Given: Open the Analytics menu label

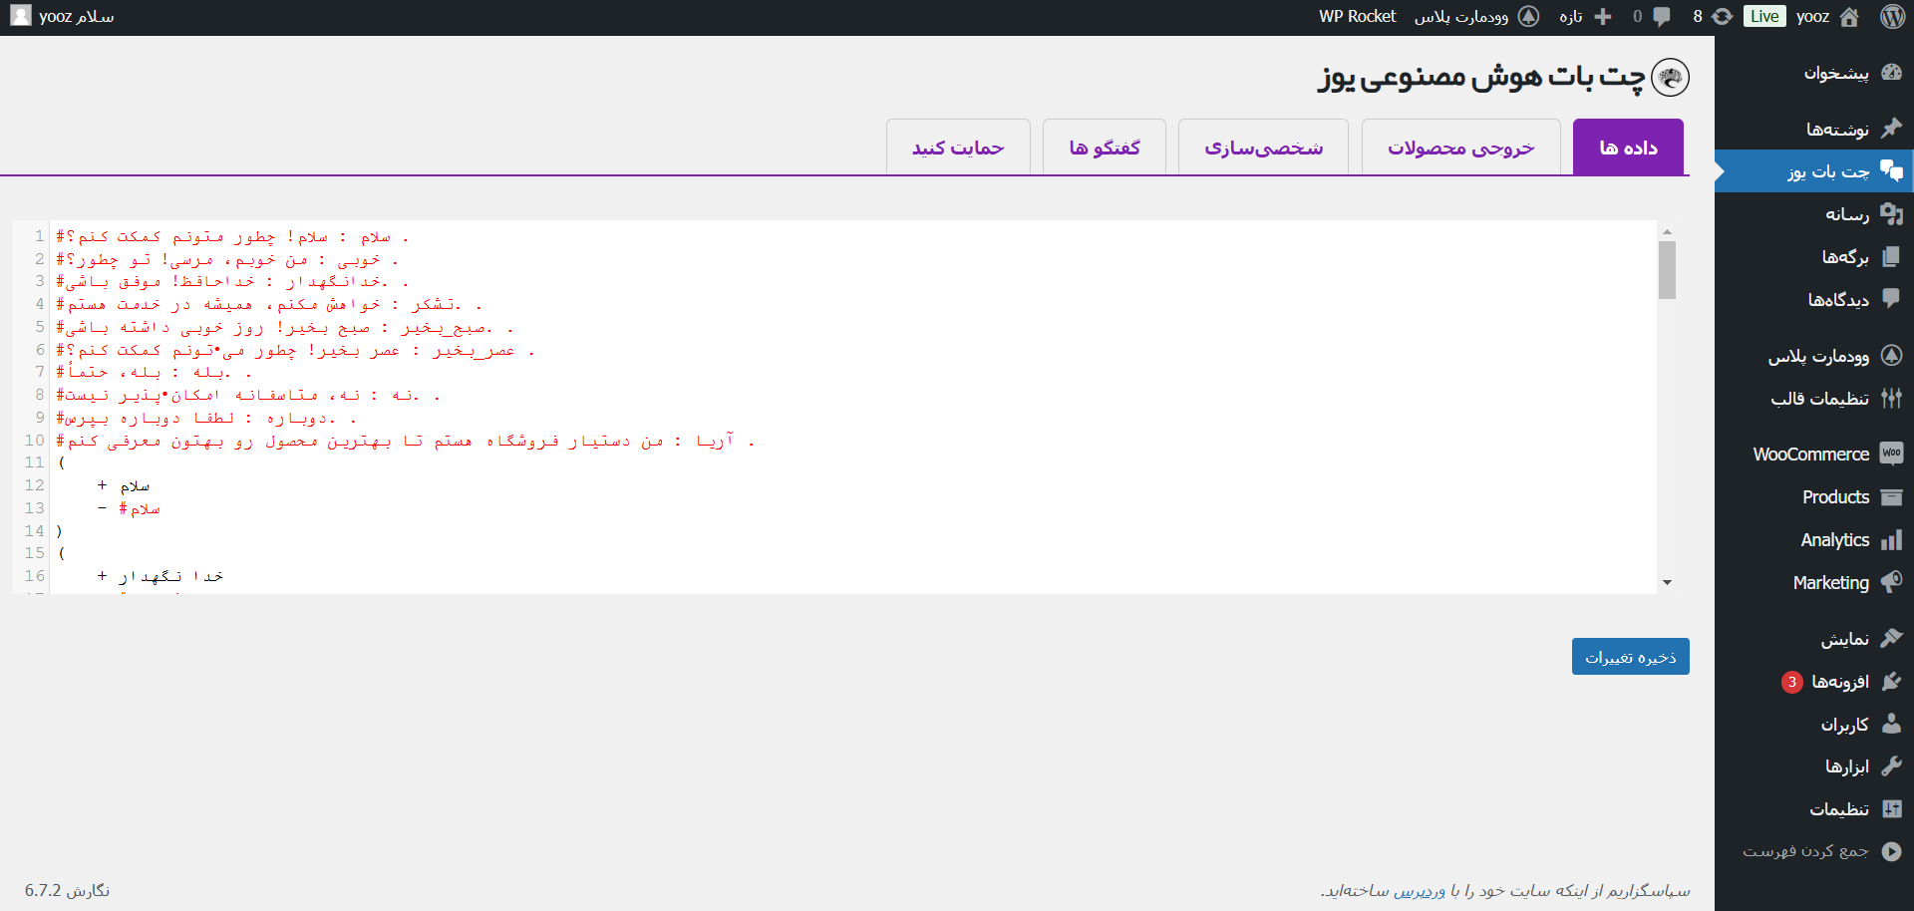Looking at the screenshot, I should tap(1835, 539).
